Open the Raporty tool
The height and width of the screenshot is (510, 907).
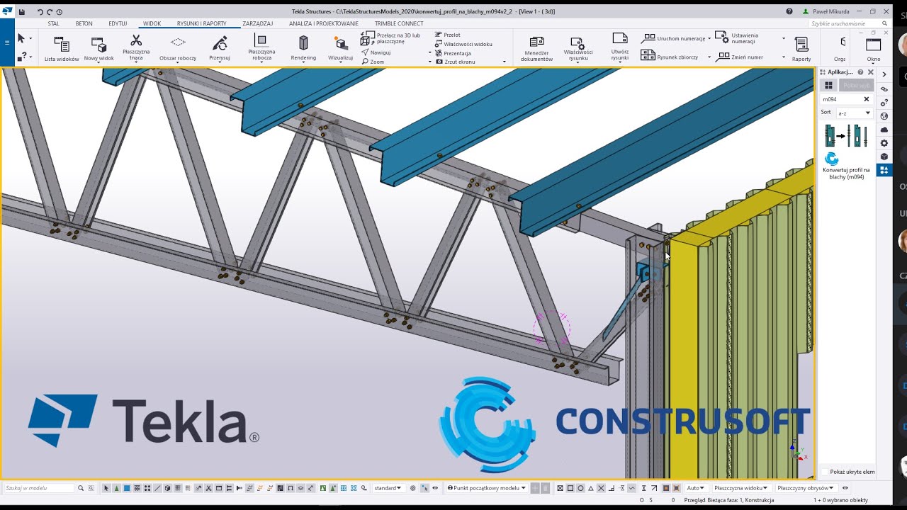(x=801, y=49)
